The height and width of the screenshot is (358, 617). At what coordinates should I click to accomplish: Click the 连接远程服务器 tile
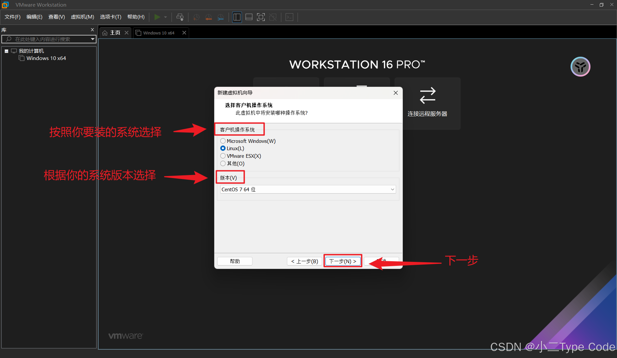click(x=428, y=103)
